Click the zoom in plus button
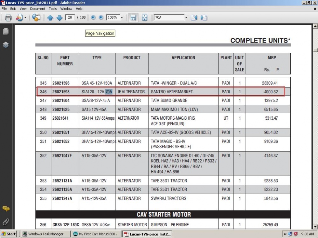318x238 pixels. click(x=101, y=17)
